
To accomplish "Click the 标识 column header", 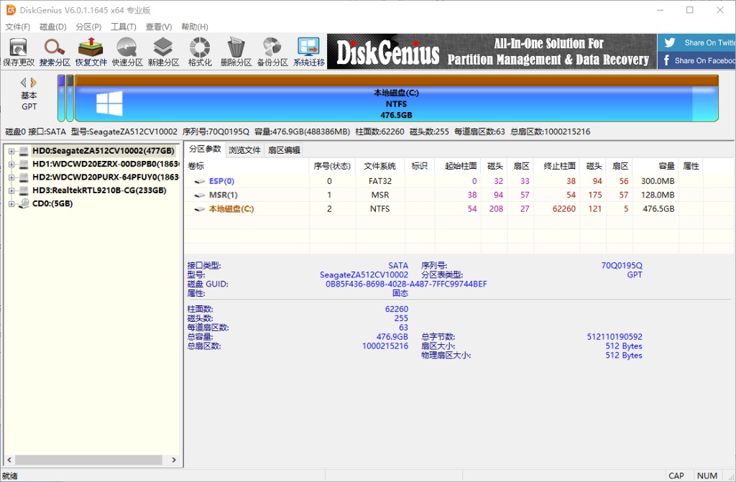I will (x=420, y=166).
